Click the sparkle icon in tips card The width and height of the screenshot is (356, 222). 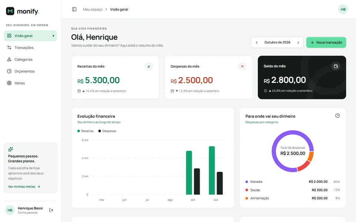10,149
